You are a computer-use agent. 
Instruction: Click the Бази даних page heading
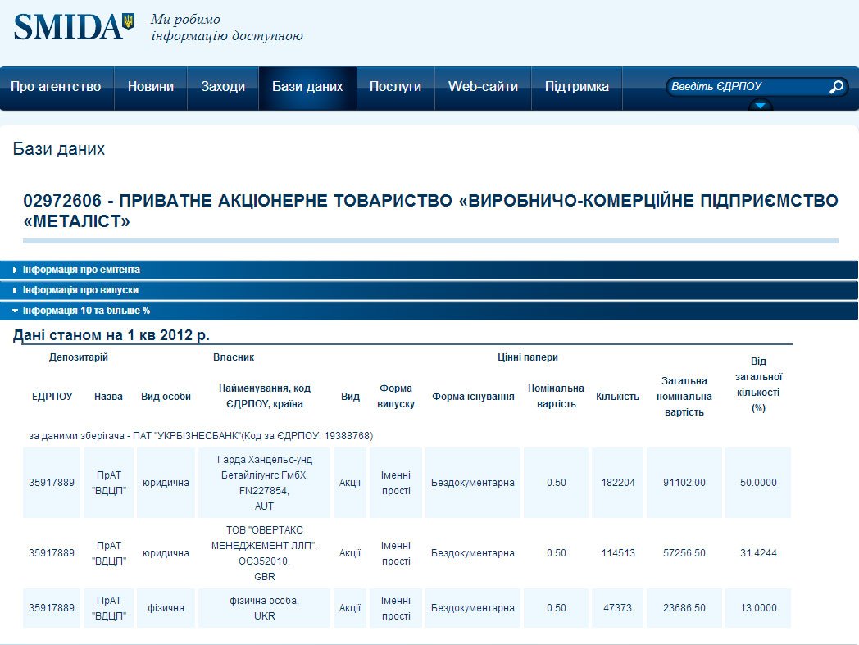click(x=59, y=149)
